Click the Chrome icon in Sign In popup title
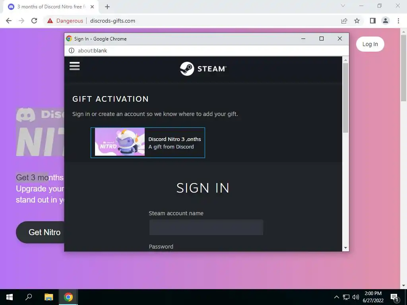 [69, 39]
